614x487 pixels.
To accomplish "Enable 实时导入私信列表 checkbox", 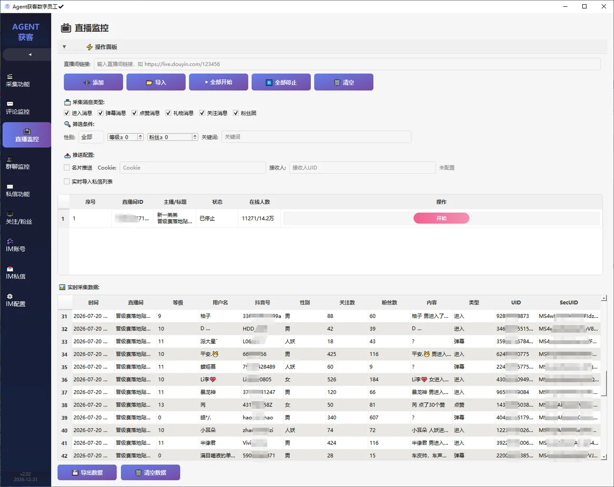I will [67, 182].
